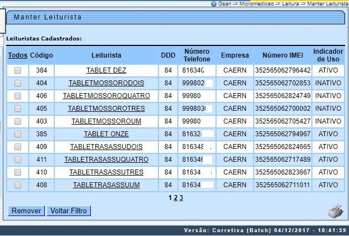Click the Voltar Filtro button
The image size is (349, 236).
pos(68,211)
